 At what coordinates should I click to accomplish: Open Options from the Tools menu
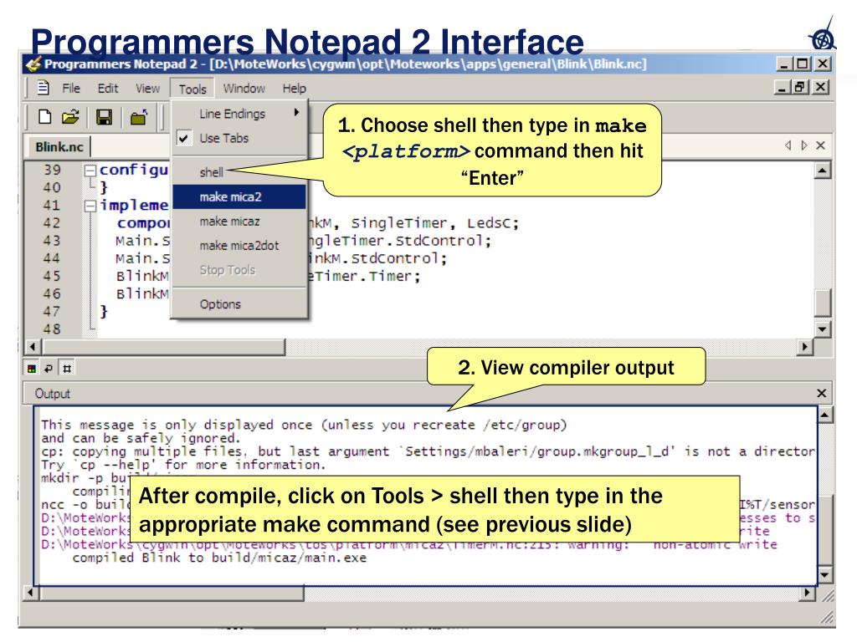239,304
